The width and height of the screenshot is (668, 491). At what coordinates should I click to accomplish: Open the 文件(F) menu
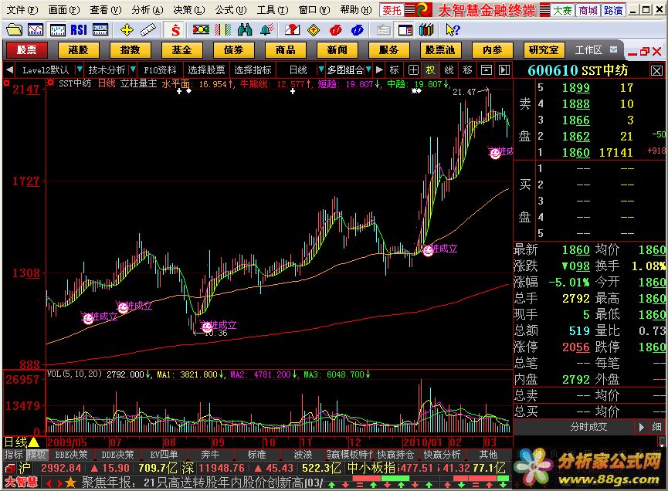[22, 10]
